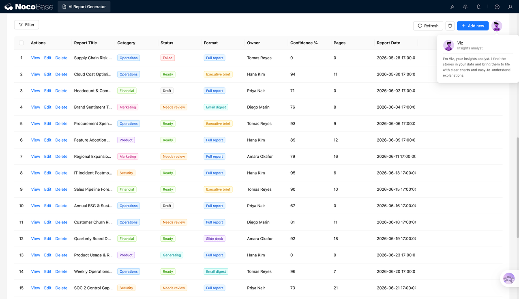Click owner Amara Okafor in Quarterly Board row

click(260, 239)
